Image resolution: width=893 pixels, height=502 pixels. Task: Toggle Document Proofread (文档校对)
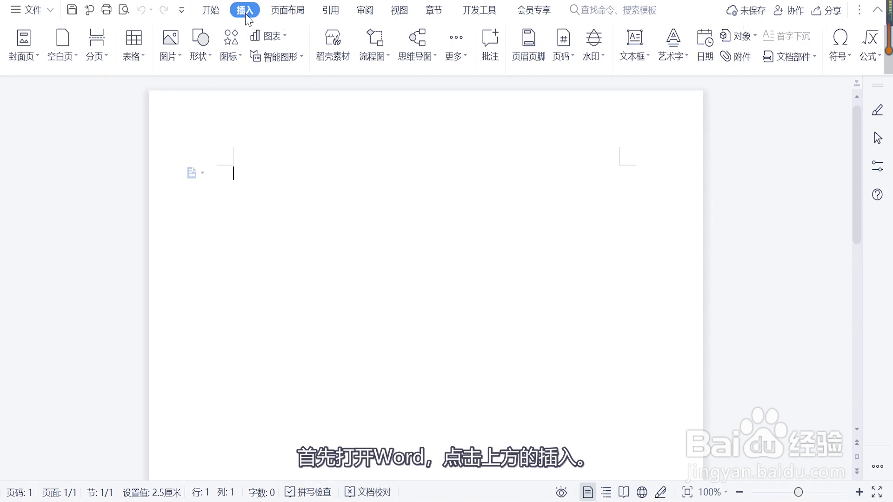point(368,492)
